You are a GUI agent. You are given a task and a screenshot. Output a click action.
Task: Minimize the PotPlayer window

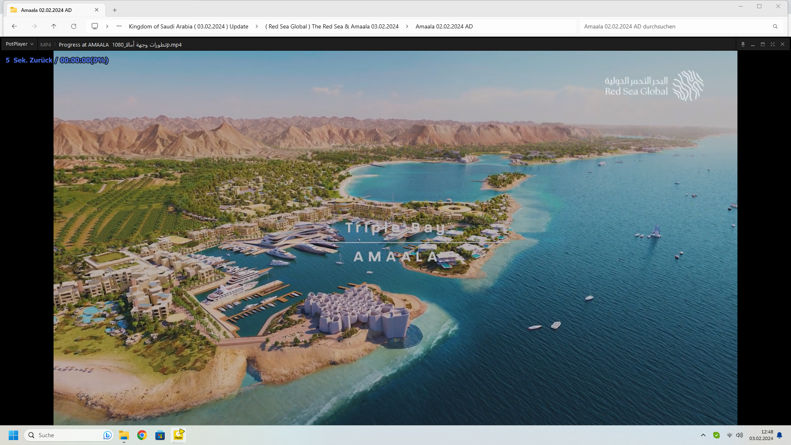click(753, 44)
